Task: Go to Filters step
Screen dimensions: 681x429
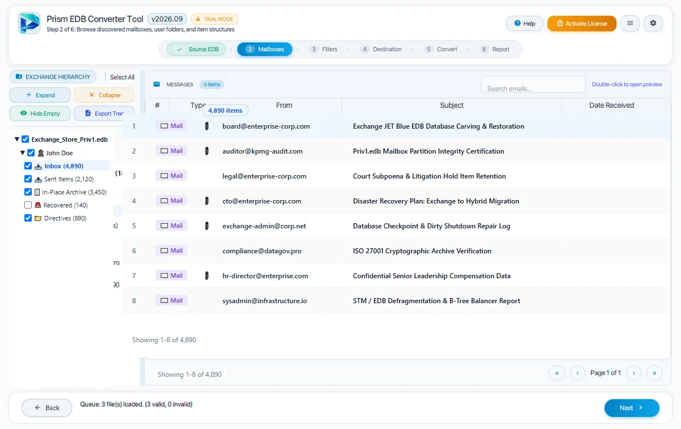Action: coord(323,49)
